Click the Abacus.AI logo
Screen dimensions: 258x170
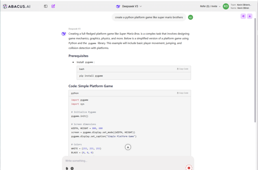[x=17, y=6]
